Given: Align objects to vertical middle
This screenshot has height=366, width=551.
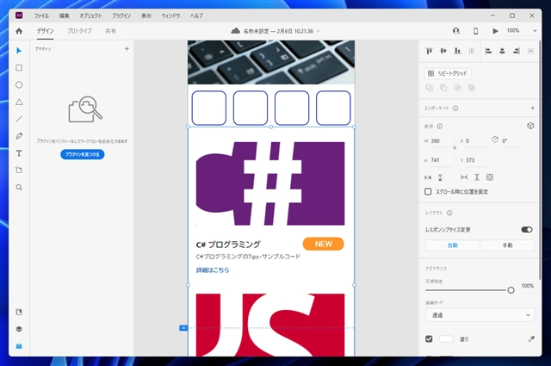Looking at the screenshot, I should click(x=443, y=51).
